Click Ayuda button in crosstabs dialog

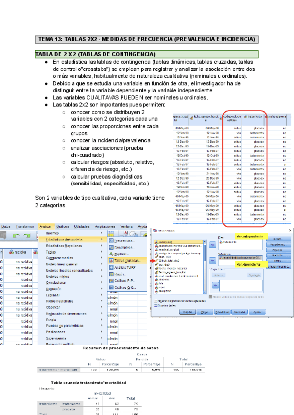click(257, 312)
